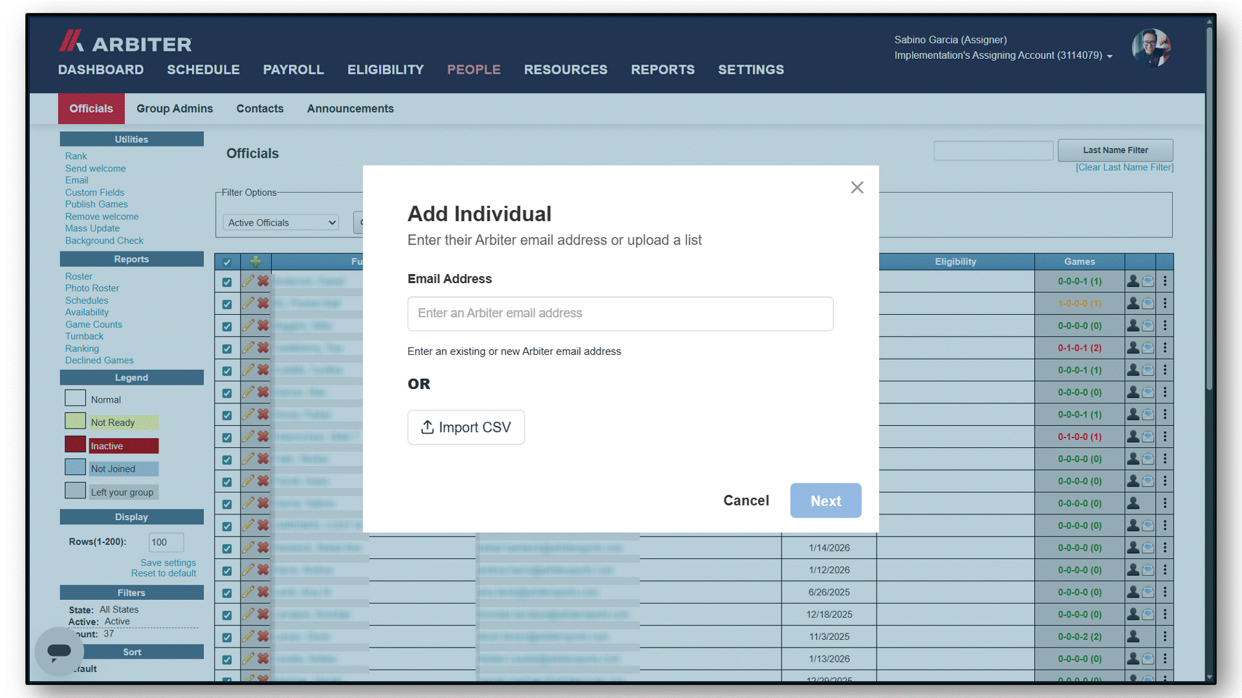Toggle the select-all checkbox in table header
1242x698 pixels.
coord(227,262)
